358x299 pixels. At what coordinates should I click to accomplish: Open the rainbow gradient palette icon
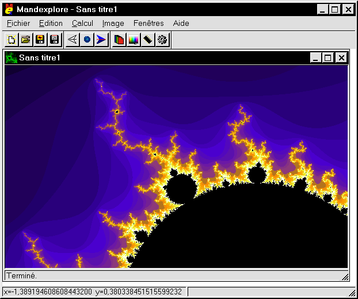point(134,40)
